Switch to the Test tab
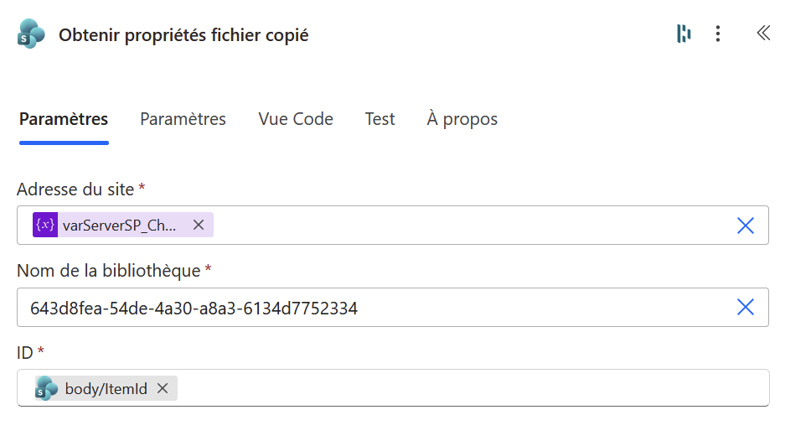The width and height of the screenshot is (785, 441). (x=380, y=119)
